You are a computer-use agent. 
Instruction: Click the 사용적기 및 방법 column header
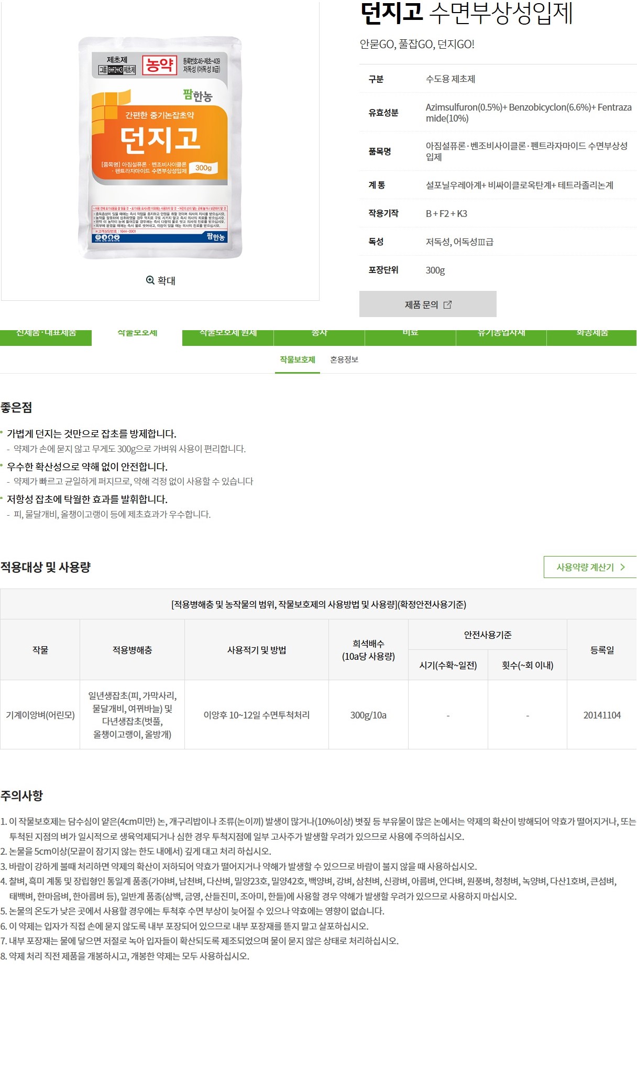(x=257, y=650)
